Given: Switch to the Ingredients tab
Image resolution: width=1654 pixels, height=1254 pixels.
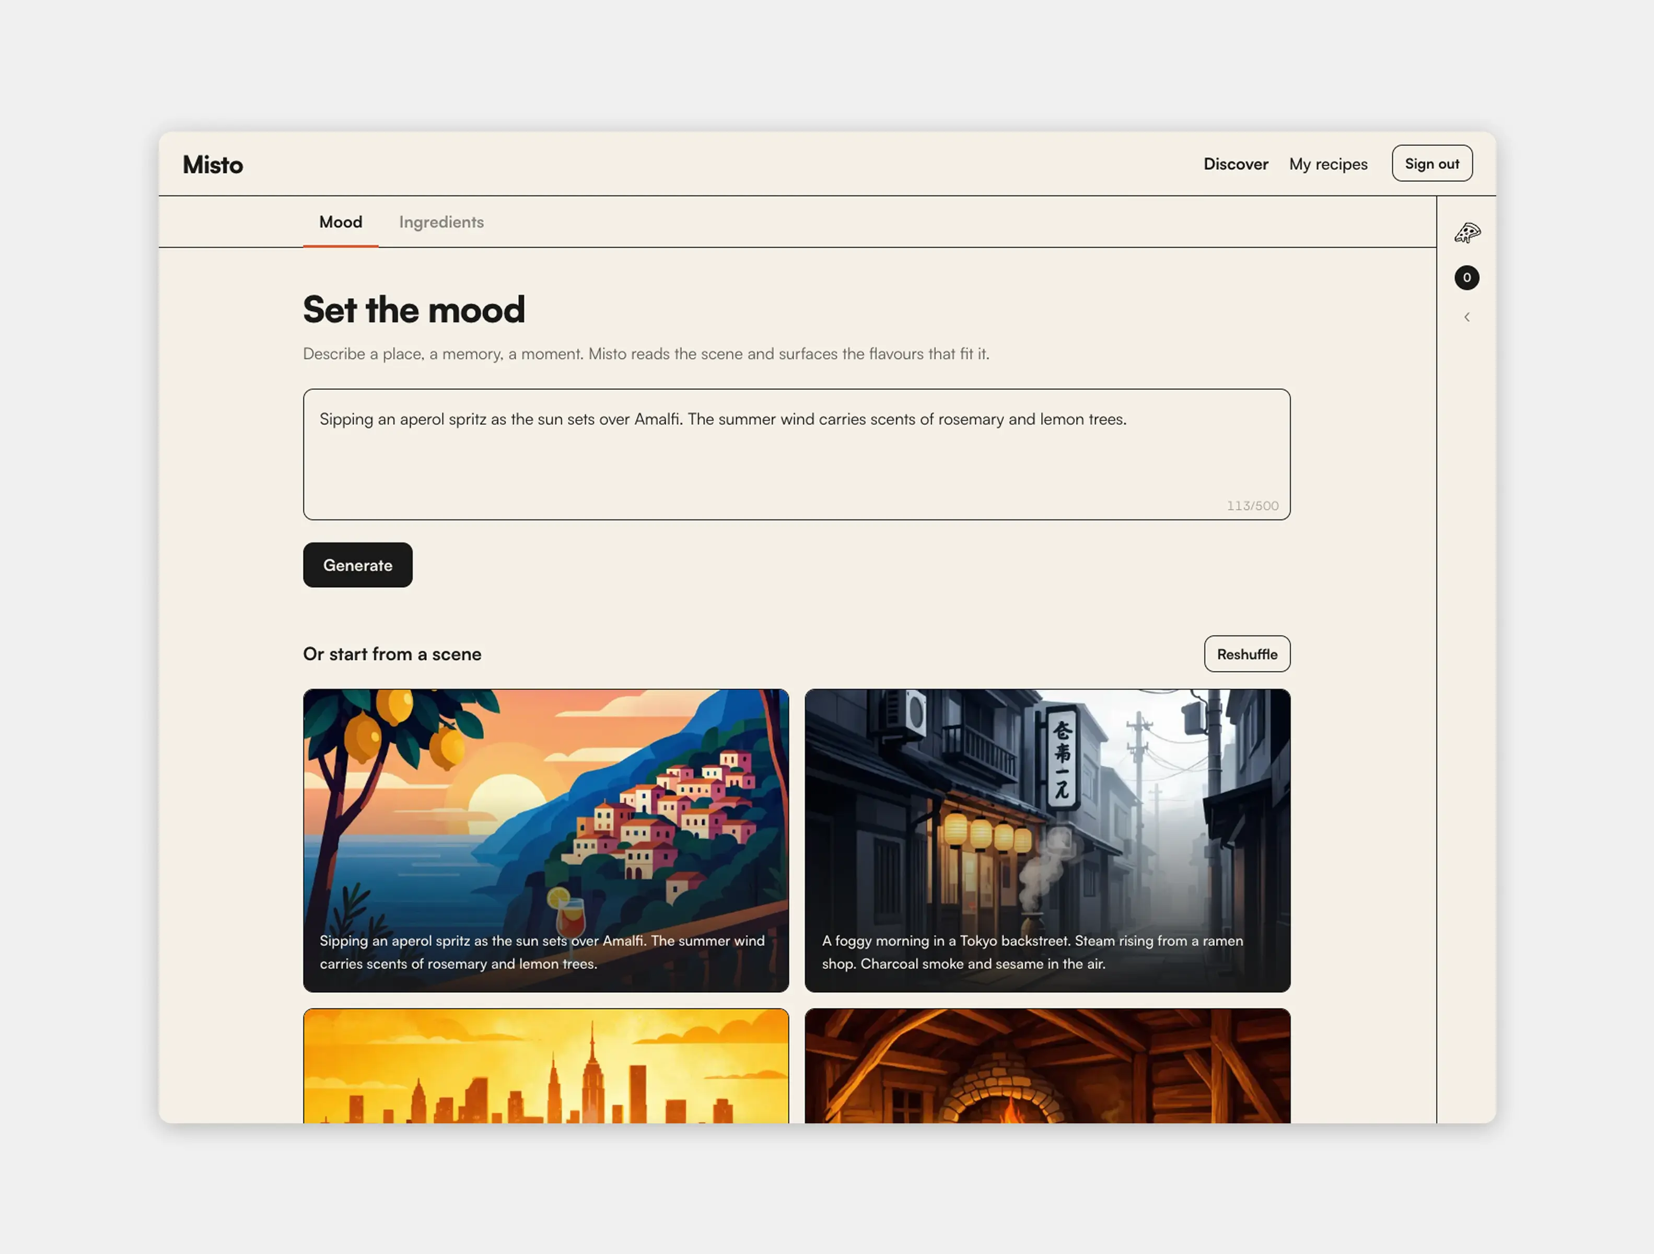Looking at the screenshot, I should [x=441, y=222].
